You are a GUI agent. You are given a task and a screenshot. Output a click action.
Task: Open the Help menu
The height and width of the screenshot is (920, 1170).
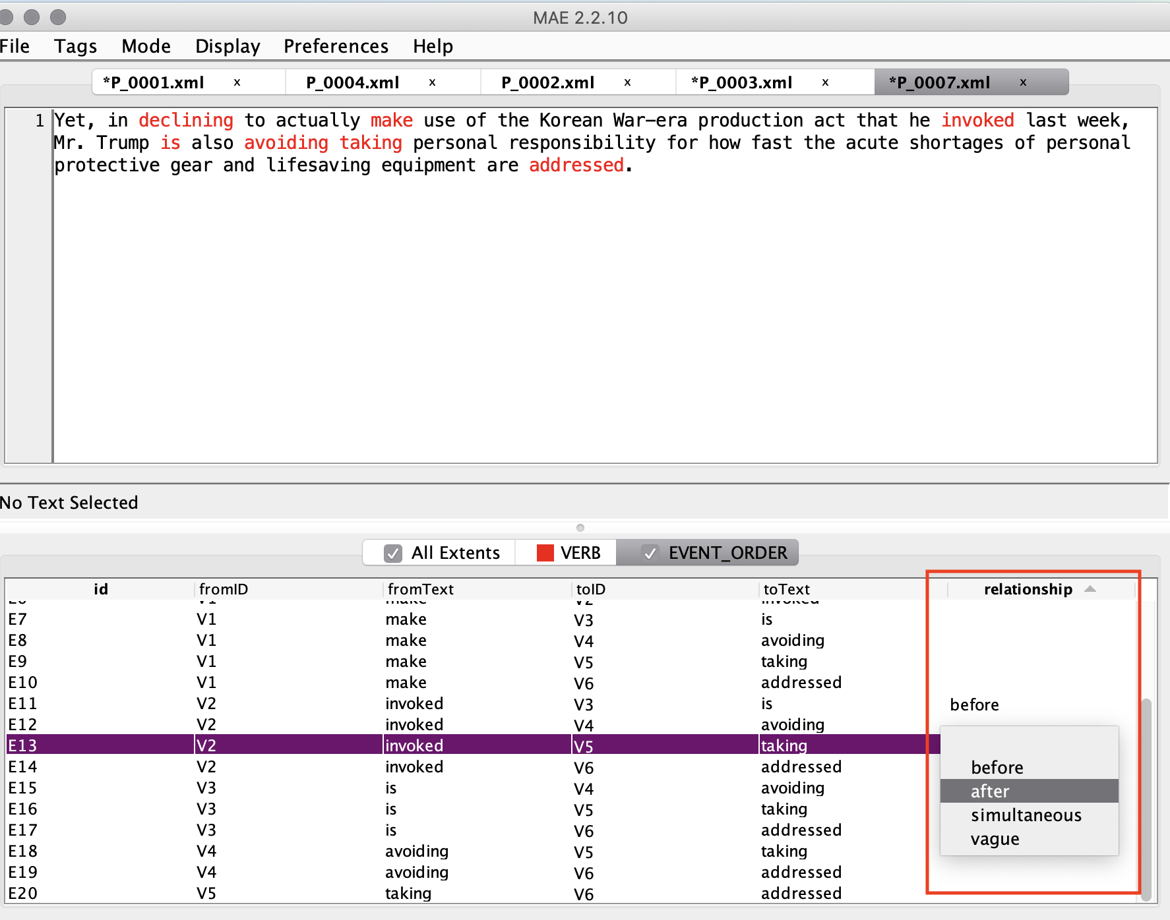click(433, 46)
